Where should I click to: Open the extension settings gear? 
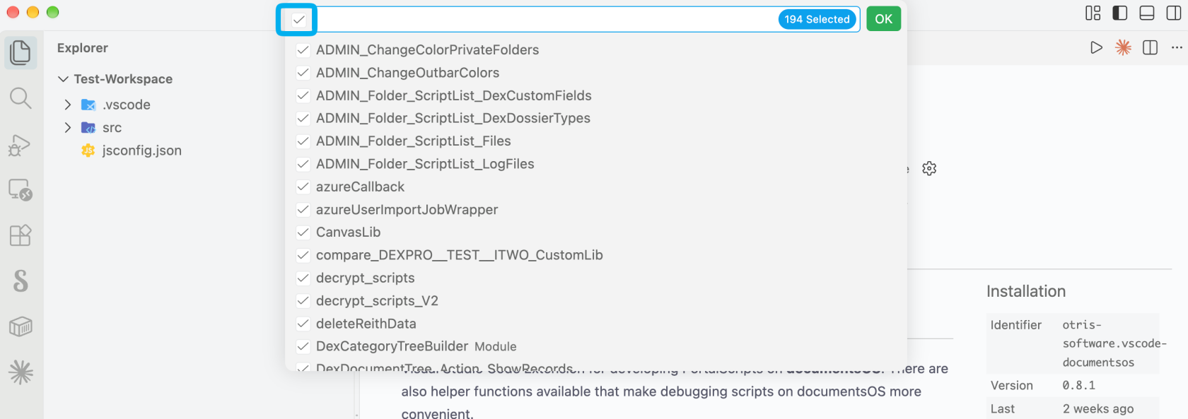pyautogui.click(x=929, y=168)
